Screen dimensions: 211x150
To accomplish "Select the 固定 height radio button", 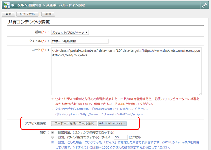I will (53, 137).
